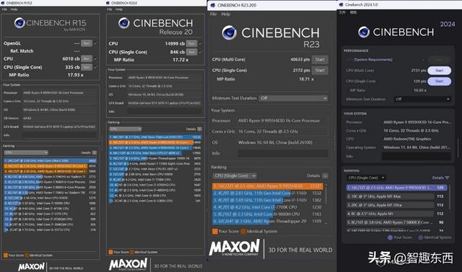Click the MAXON logo in R15 window
Screen dimensions: 462x272
click(31, 266)
